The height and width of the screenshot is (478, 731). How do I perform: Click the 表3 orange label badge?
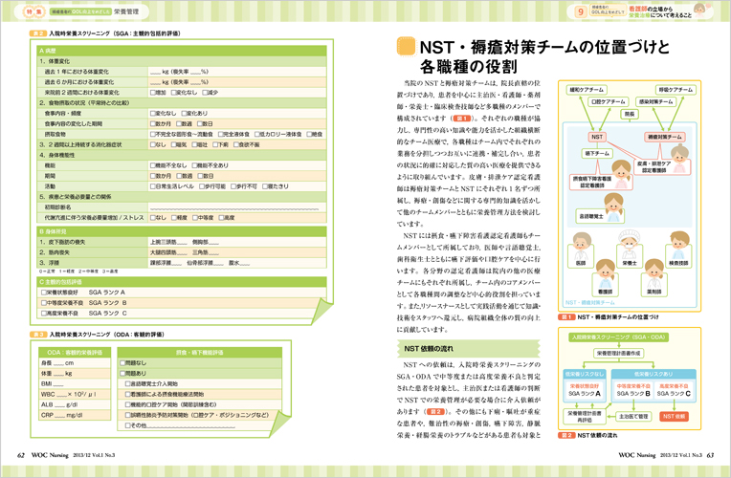(x=38, y=335)
